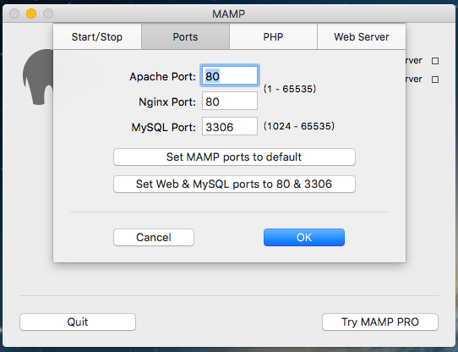This screenshot has width=458, height=352.
Task: Open the Try MAMP PRO offer
Action: [x=380, y=322]
